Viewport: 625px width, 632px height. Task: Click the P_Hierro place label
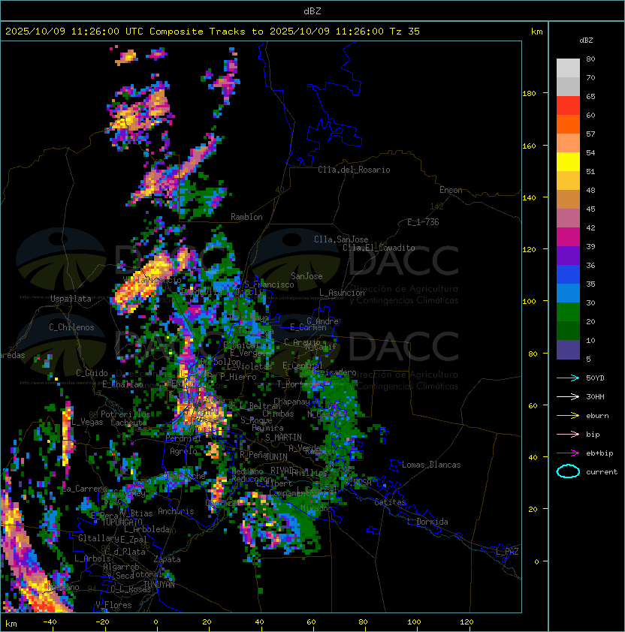238,377
